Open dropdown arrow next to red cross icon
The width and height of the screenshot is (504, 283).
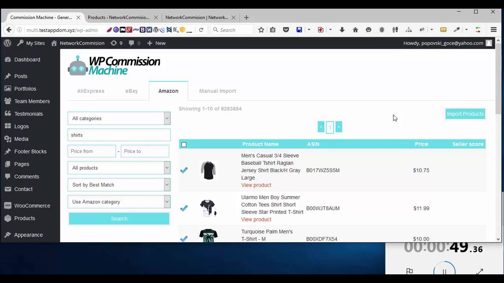(330, 30)
